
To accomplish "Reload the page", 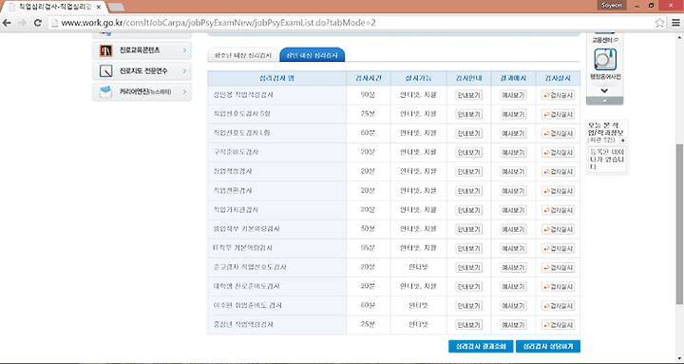I will (x=37, y=23).
